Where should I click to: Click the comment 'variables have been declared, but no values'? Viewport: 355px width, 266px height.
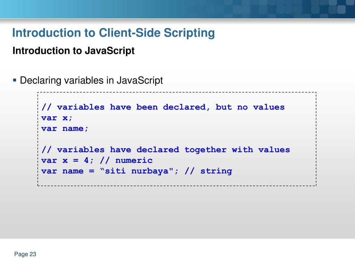point(163,107)
